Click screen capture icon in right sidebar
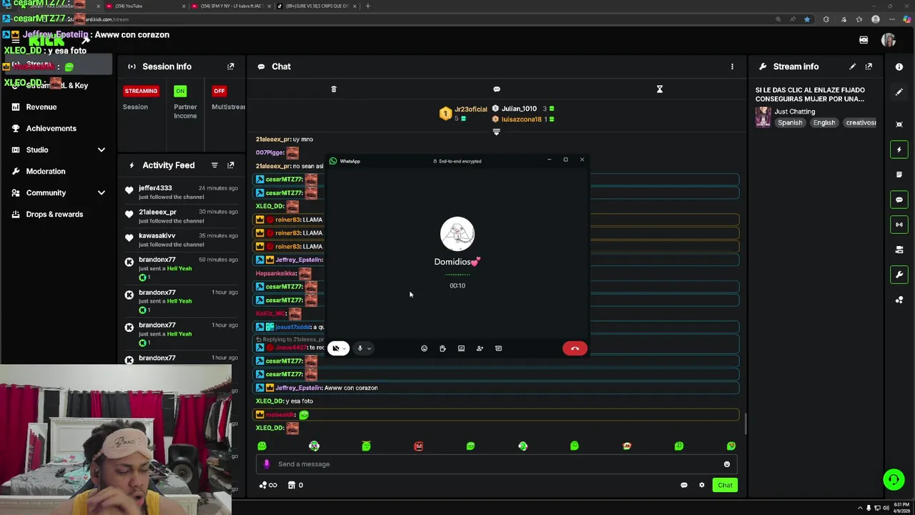The image size is (915, 515). pos(899,124)
